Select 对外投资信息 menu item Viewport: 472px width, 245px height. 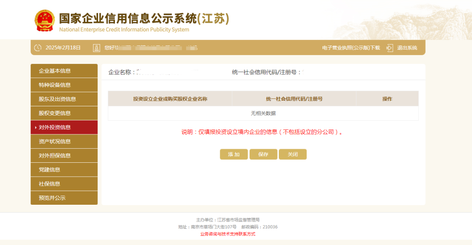click(64, 127)
